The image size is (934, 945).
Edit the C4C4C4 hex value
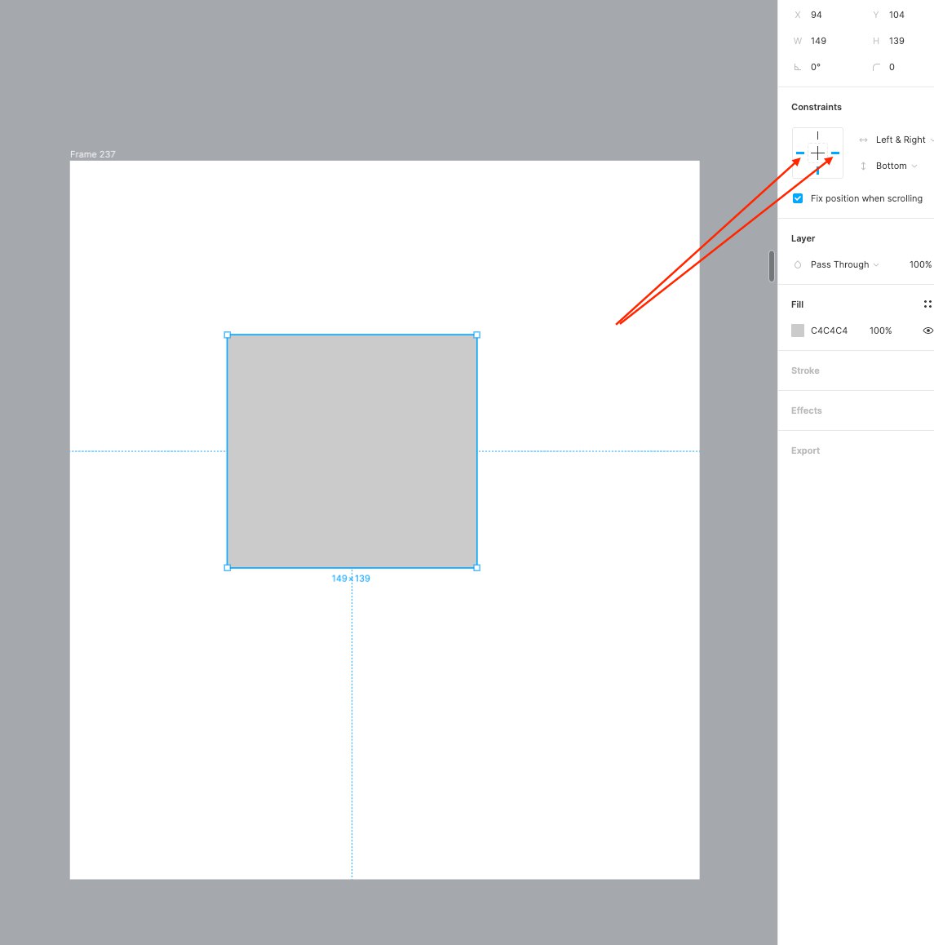(x=829, y=331)
